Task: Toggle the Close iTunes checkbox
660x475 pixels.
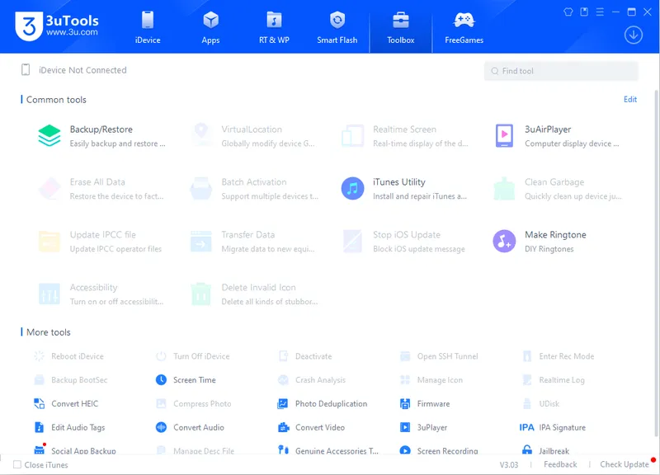Action: click(17, 464)
